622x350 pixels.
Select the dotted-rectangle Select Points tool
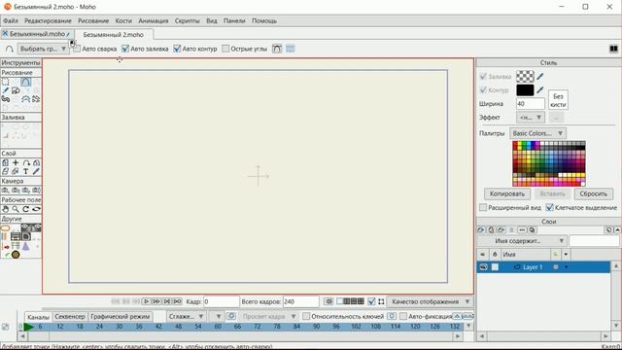tap(6, 82)
